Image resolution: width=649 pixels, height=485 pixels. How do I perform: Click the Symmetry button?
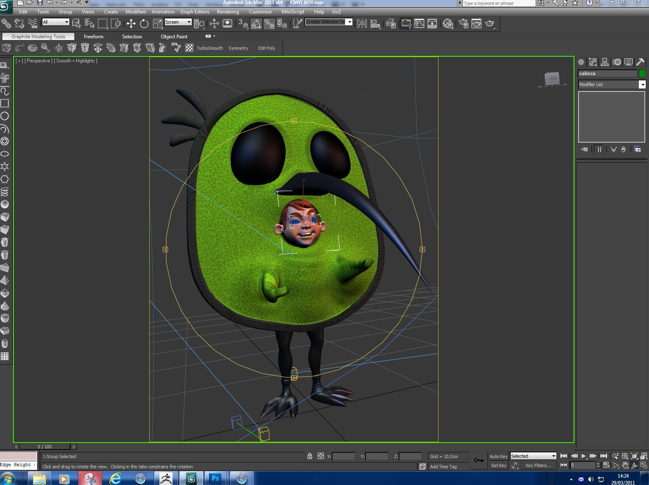(238, 48)
